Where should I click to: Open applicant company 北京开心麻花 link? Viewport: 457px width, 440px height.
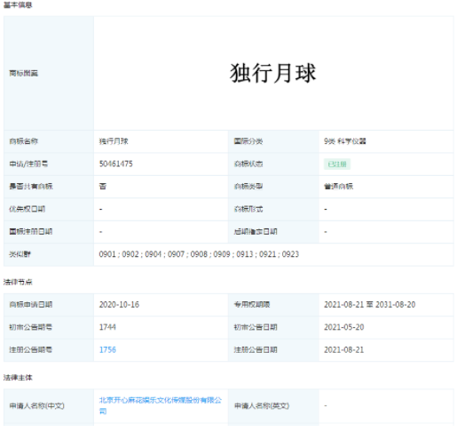[161, 405]
